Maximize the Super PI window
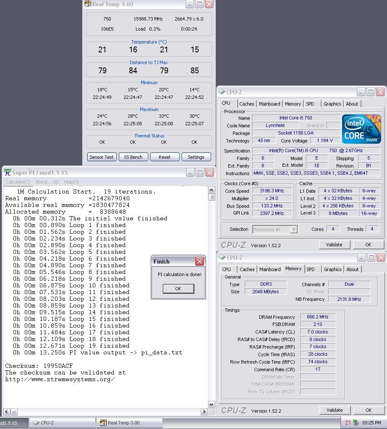 click(200, 172)
